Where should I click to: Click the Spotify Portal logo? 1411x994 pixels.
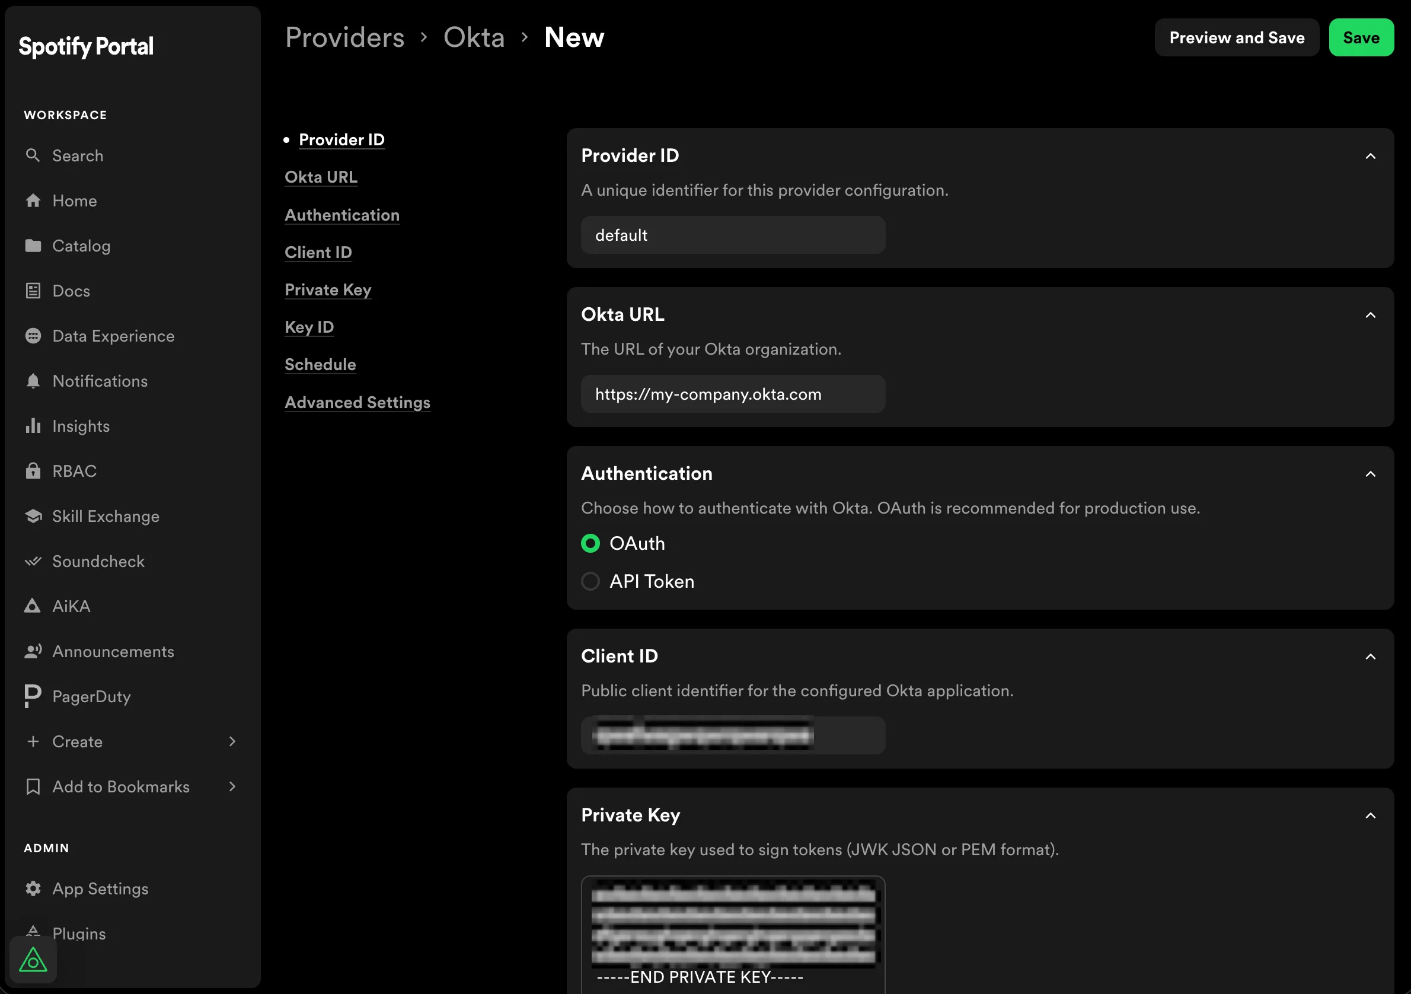coord(86,47)
